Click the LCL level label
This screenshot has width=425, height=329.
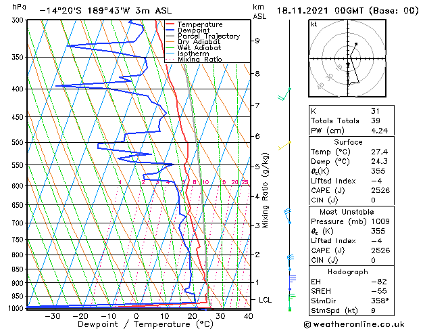265,300
